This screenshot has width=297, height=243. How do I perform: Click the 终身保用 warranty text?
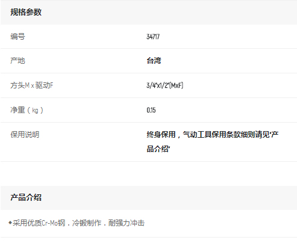pyautogui.click(x=161, y=135)
